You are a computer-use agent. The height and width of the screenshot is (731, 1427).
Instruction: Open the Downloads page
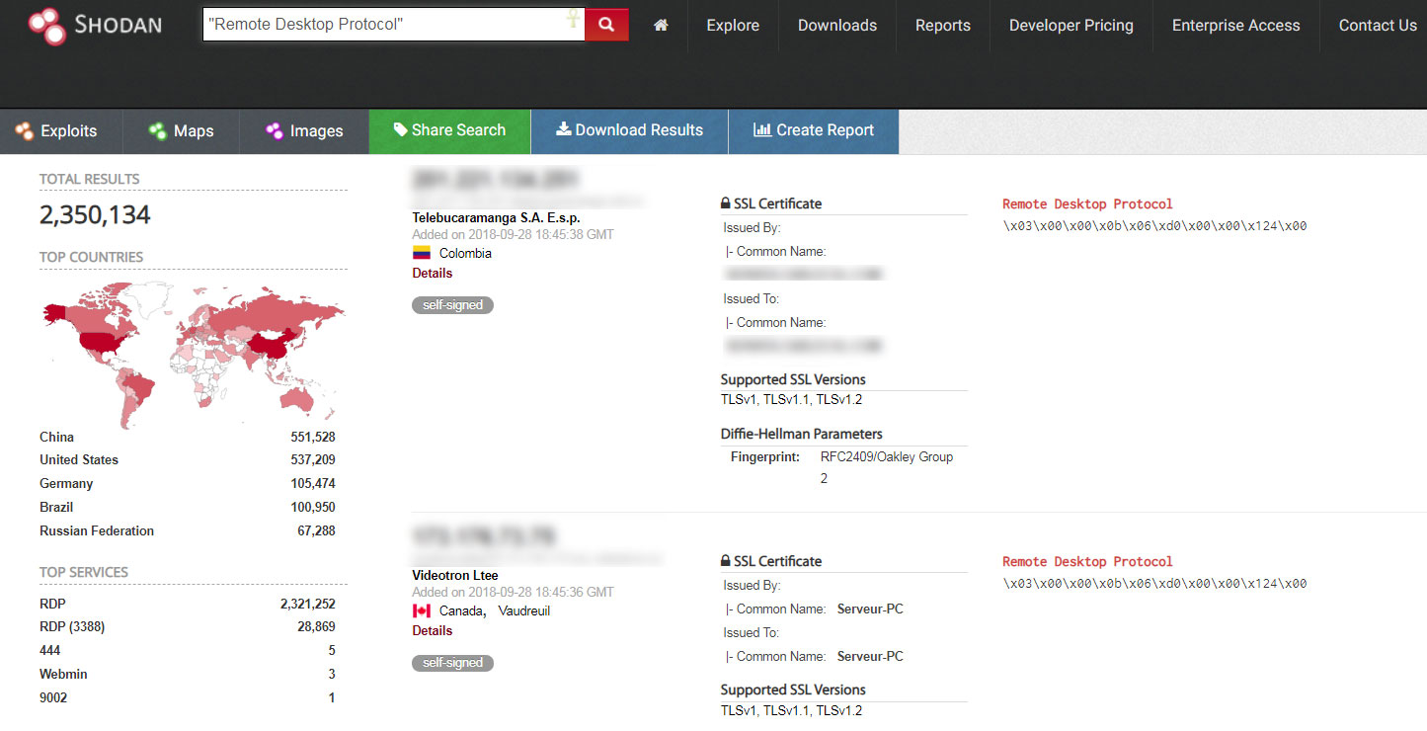(837, 26)
